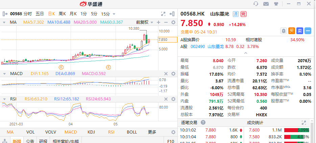Image resolution: width=316 pixels, height=143 pixels.
Task: Click the 7.850 price label on axis
Action: pos(168,40)
